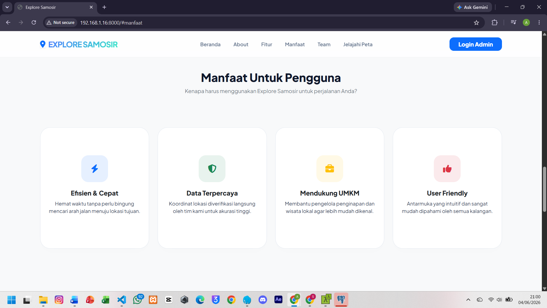
Task: Close the Explore Samosir tab
Action: pyautogui.click(x=91, y=7)
